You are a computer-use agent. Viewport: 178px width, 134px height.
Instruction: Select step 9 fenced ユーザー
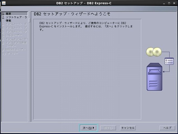pyautogui.click(x=14, y=50)
